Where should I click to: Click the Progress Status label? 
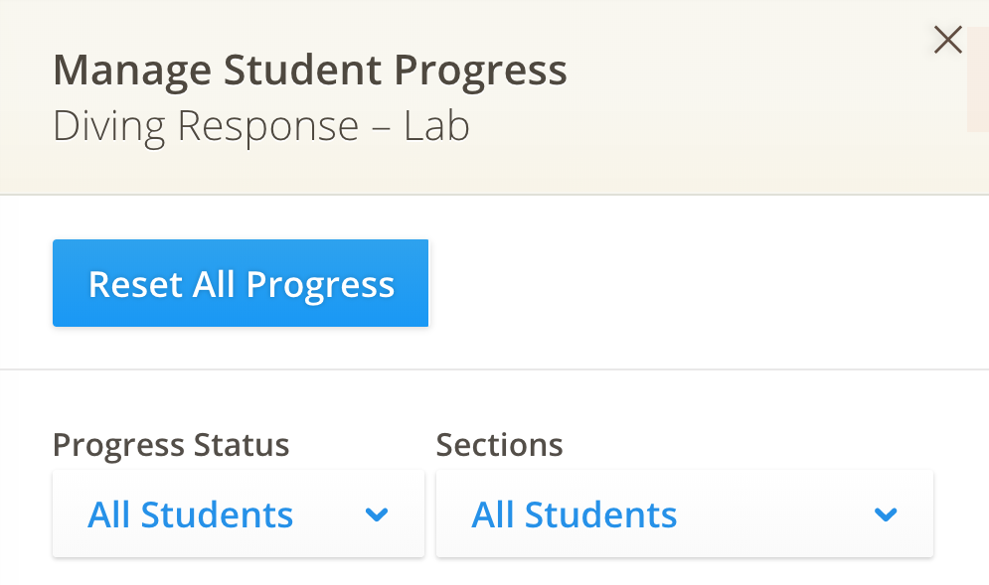pyautogui.click(x=171, y=445)
